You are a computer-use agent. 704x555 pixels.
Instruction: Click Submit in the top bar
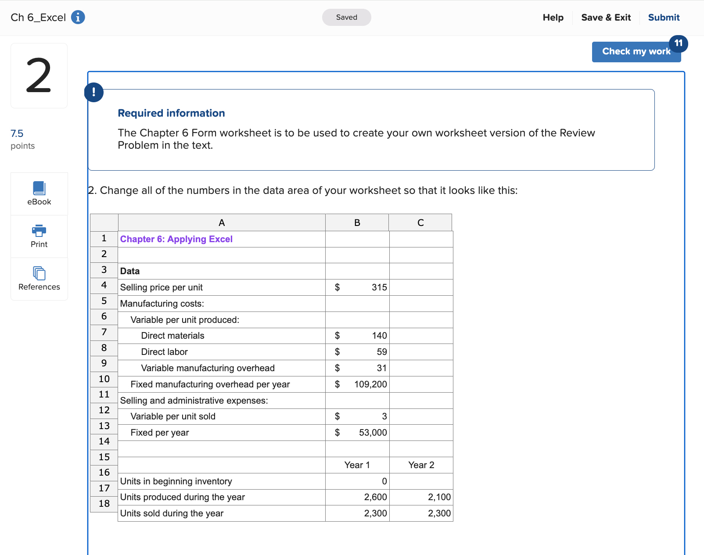click(x=664, y=17)
